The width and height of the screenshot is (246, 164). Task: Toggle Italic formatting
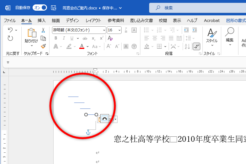click(64, 38)
